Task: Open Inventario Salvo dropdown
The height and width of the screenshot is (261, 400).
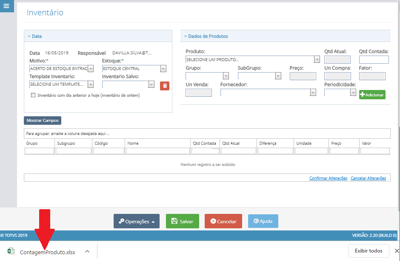Action: pos(151,84)
